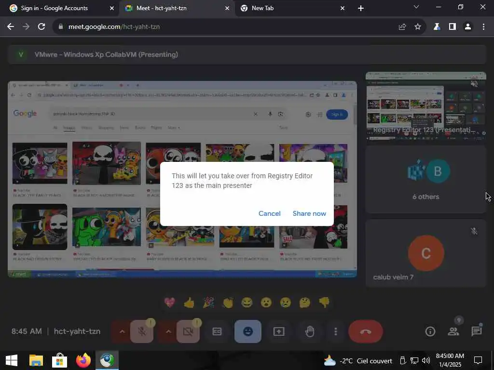Image resolution: width=494 pixels, height=370 pixels.
Task: Open volume control in system tray
Action: click(425, 360)
